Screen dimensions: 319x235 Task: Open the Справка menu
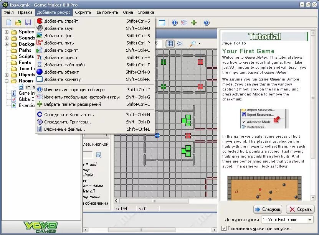tap(145, 12)
